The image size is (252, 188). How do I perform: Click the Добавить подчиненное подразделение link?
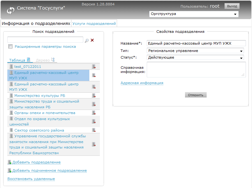click(50, 170)
